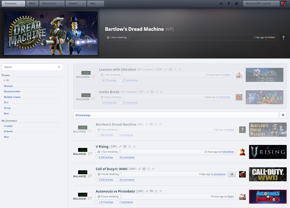Open the Deals menu item
The height and width of the screenshot is (208, 290).
[32, 4]
